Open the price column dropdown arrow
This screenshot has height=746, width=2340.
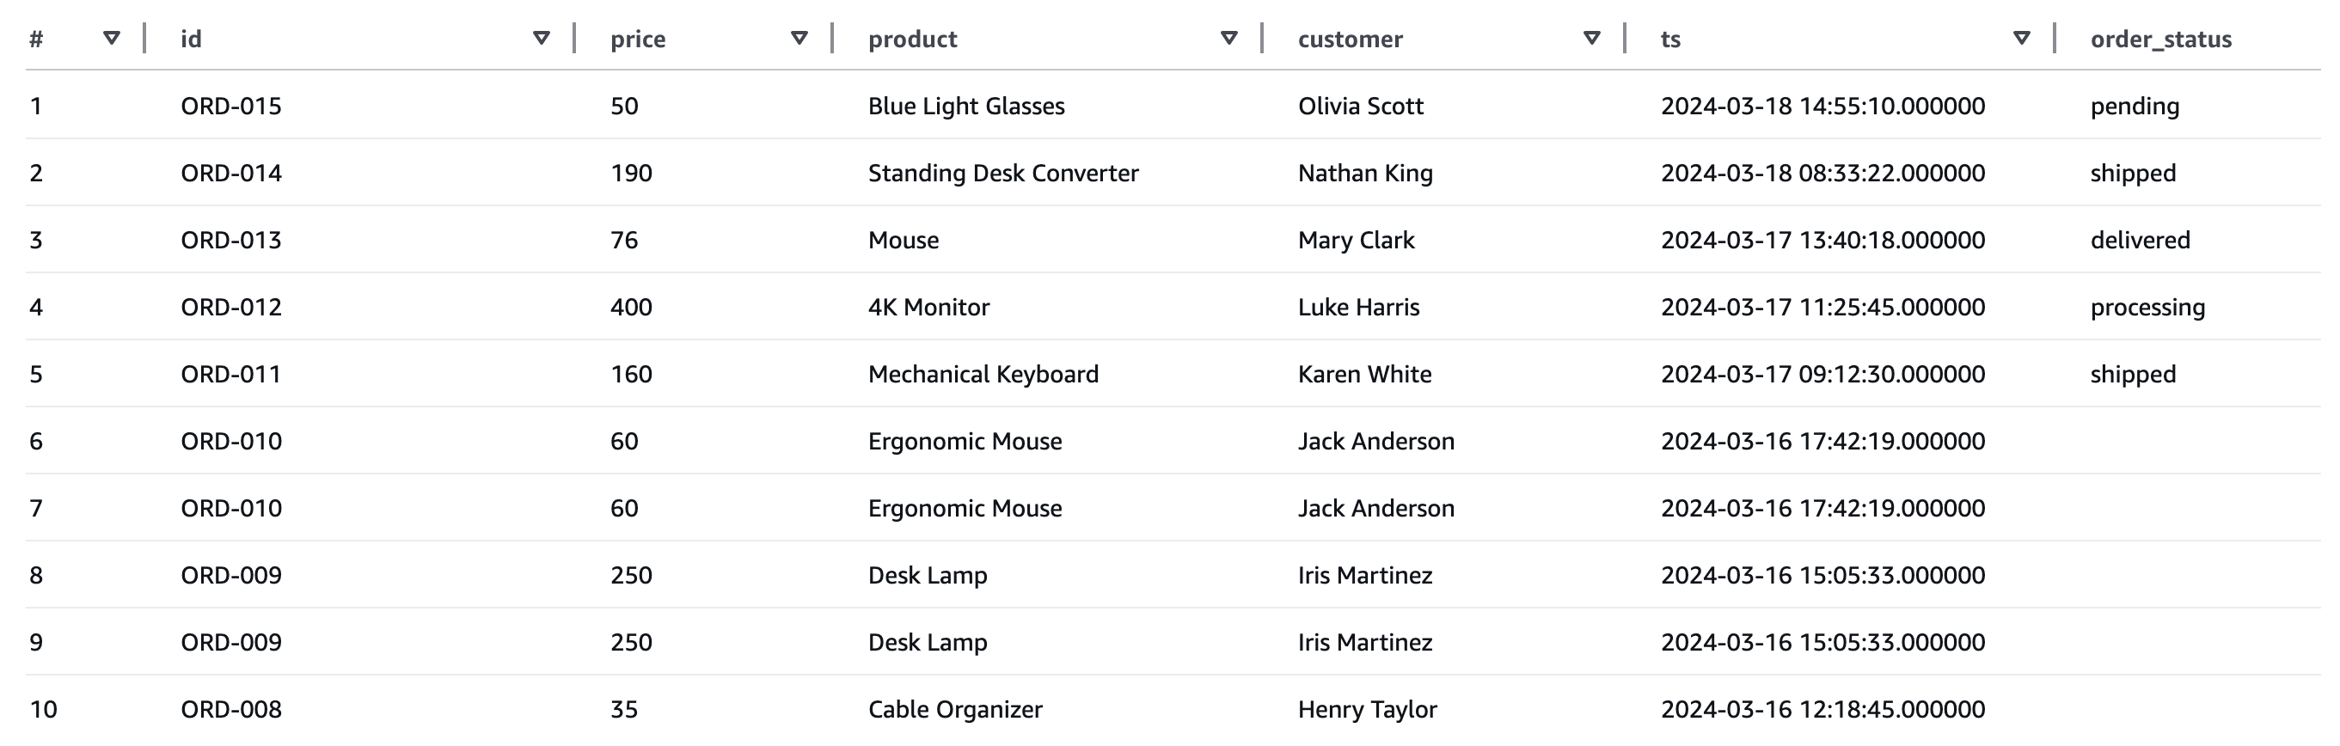tap(799, 38)
